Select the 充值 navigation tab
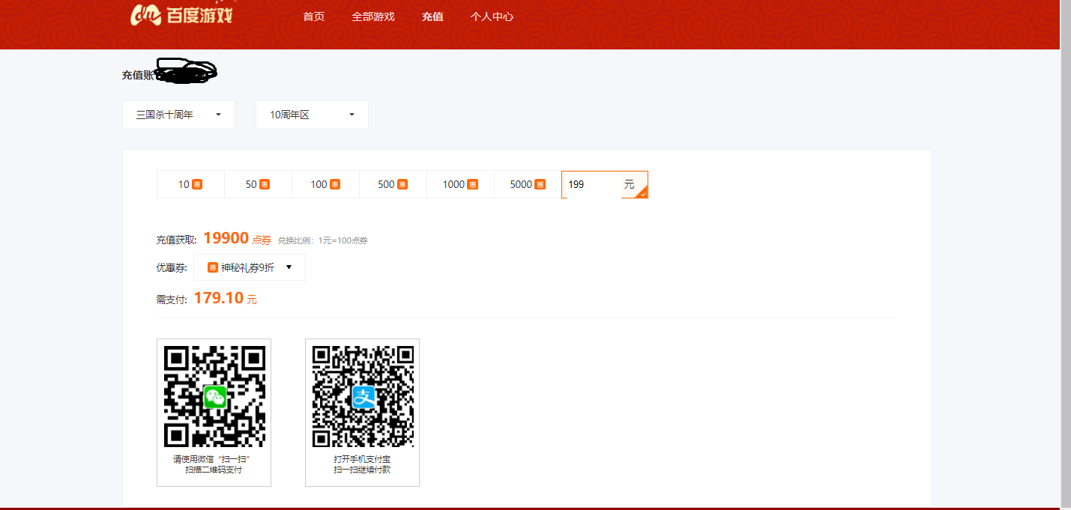The image size is (1071, 510). tap(432, 16)
